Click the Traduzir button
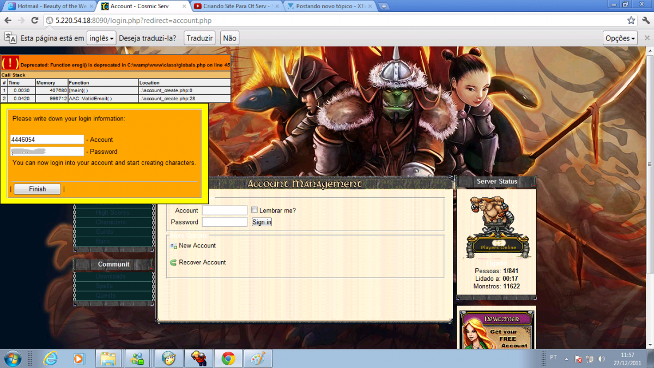Viewport: 654px width, 368px height. pyautogui.click(x=199, y=38)
